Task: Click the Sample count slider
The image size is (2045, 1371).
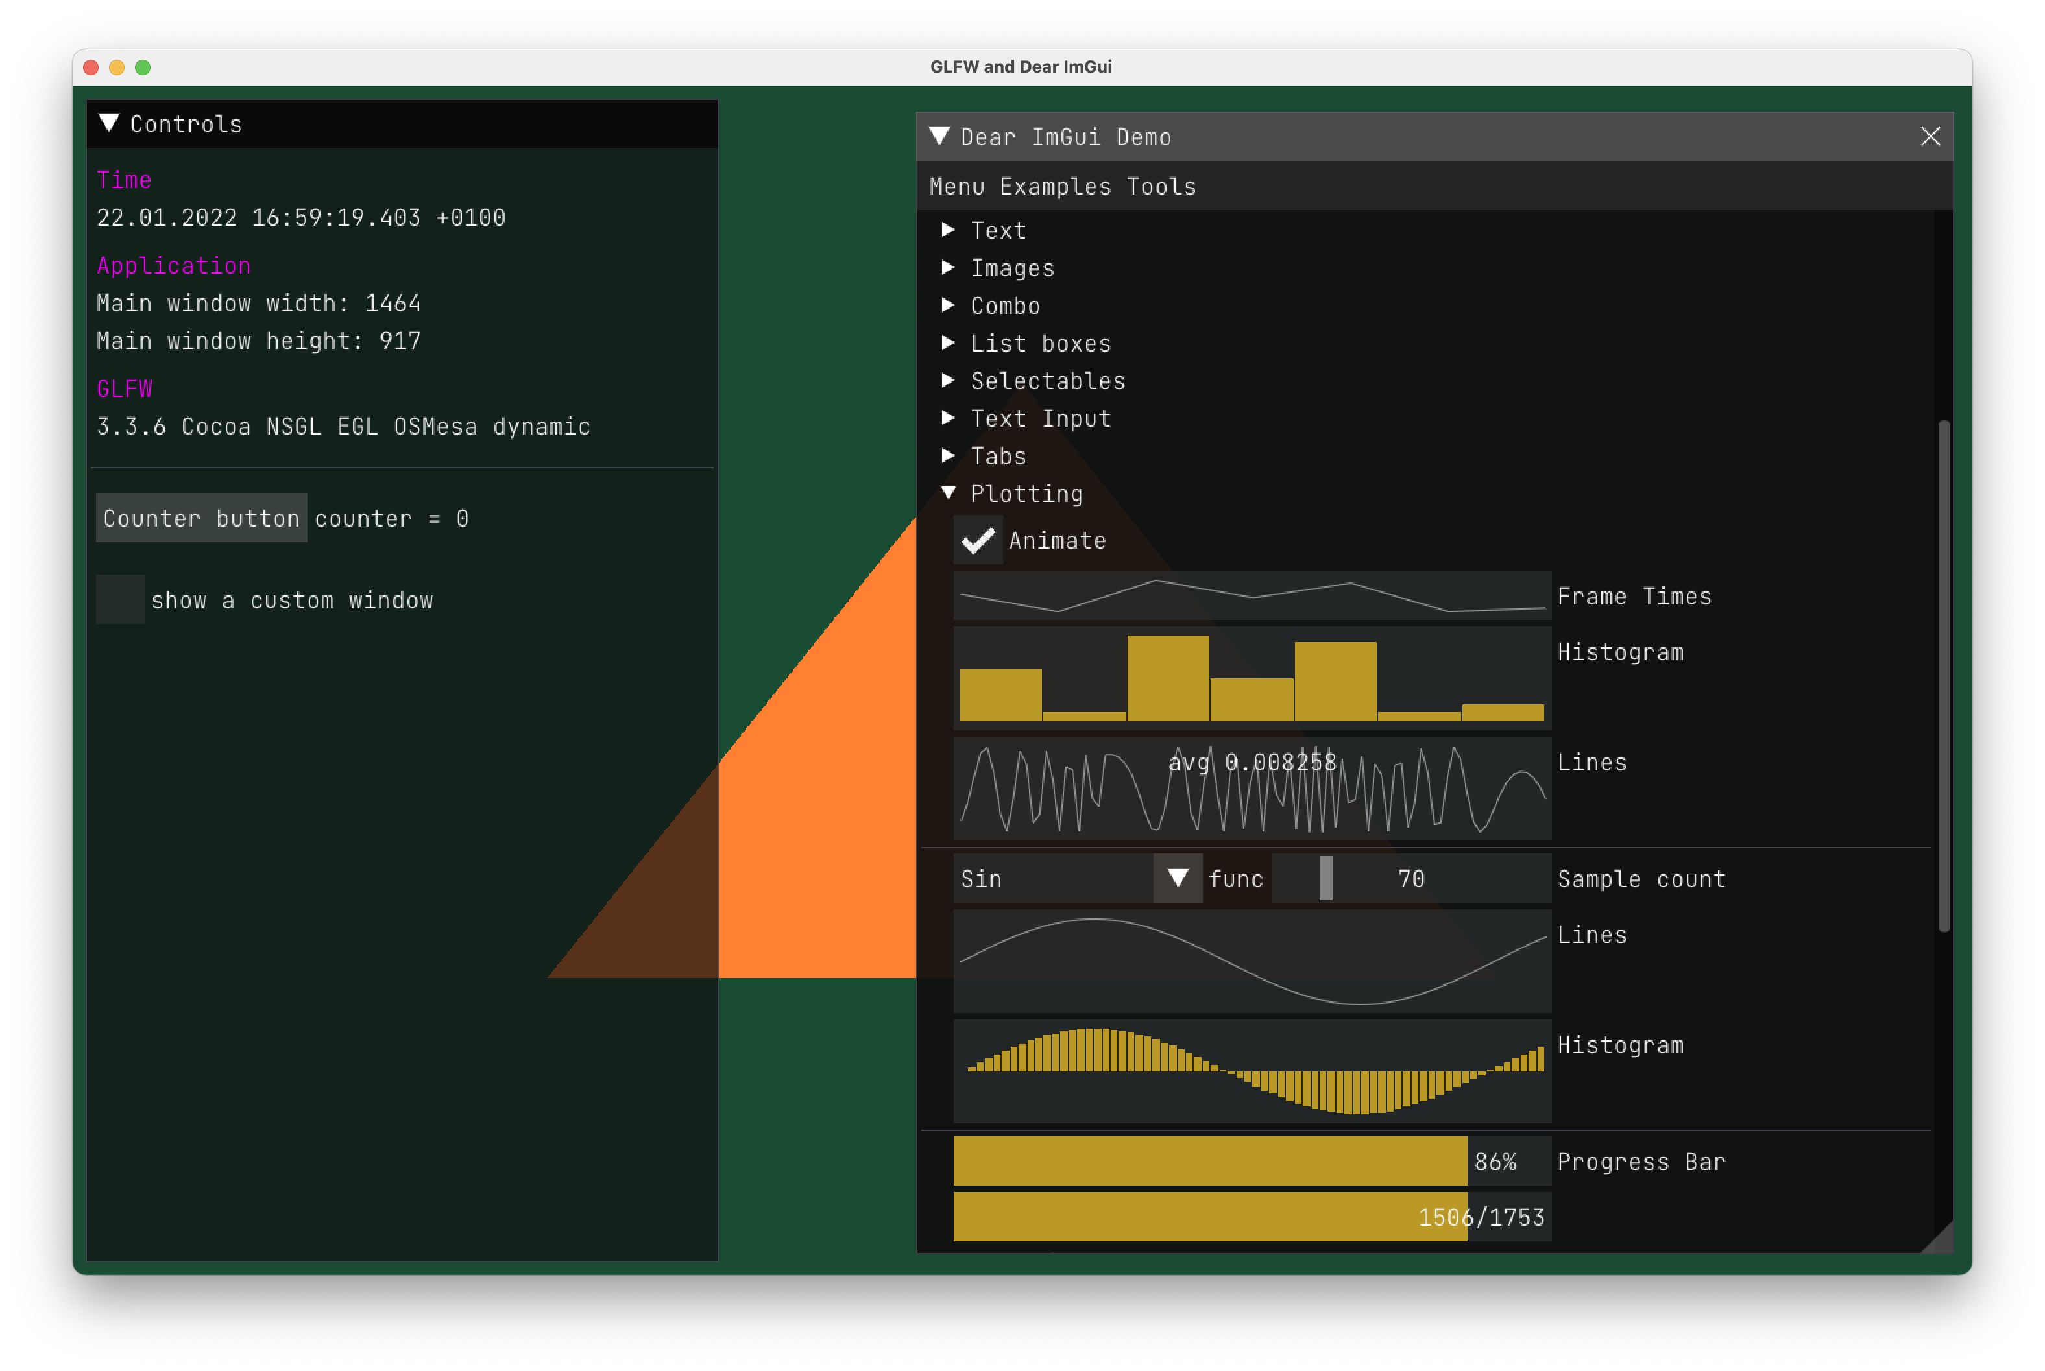Action: [1411, 878]
